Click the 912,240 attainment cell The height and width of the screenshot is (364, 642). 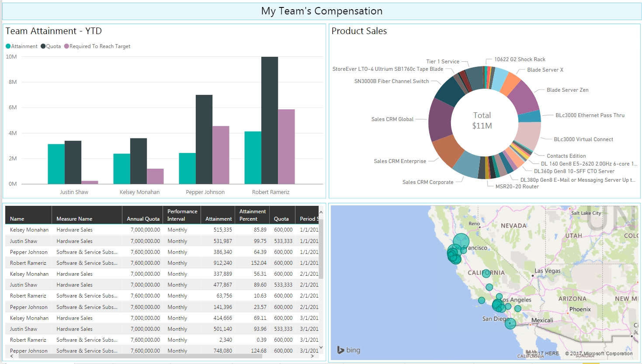click(x=223, y=263)
